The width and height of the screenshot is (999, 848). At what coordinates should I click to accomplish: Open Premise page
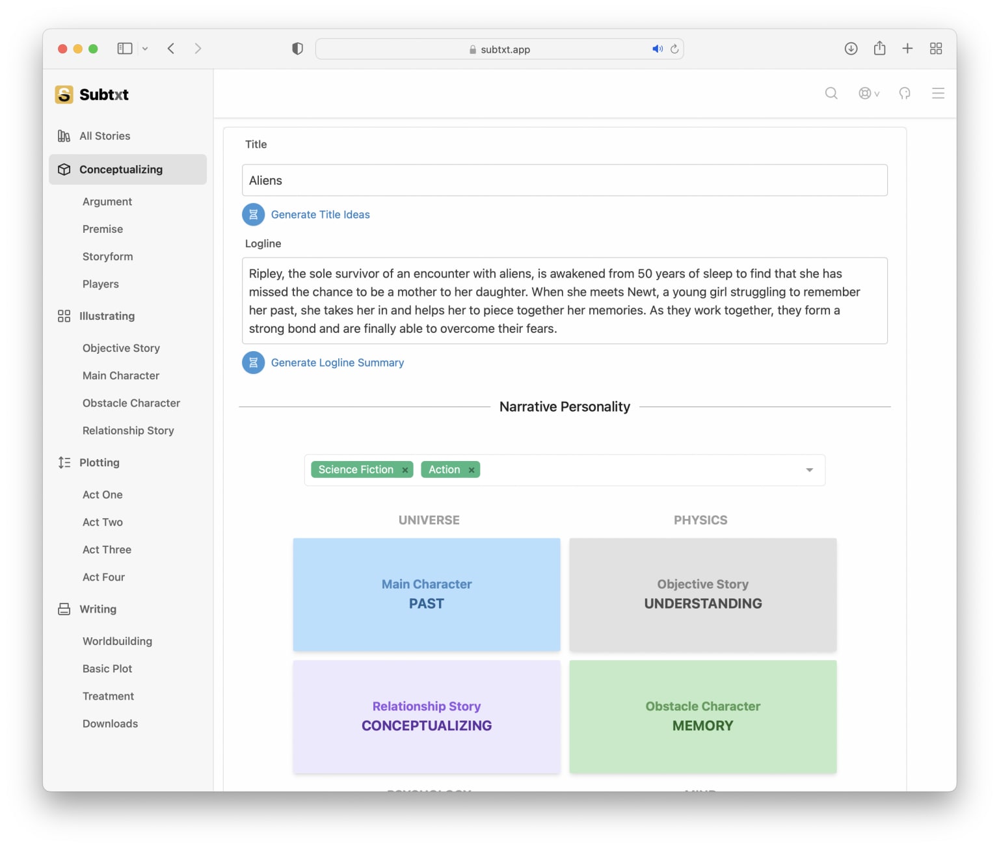tap(103, 230)
